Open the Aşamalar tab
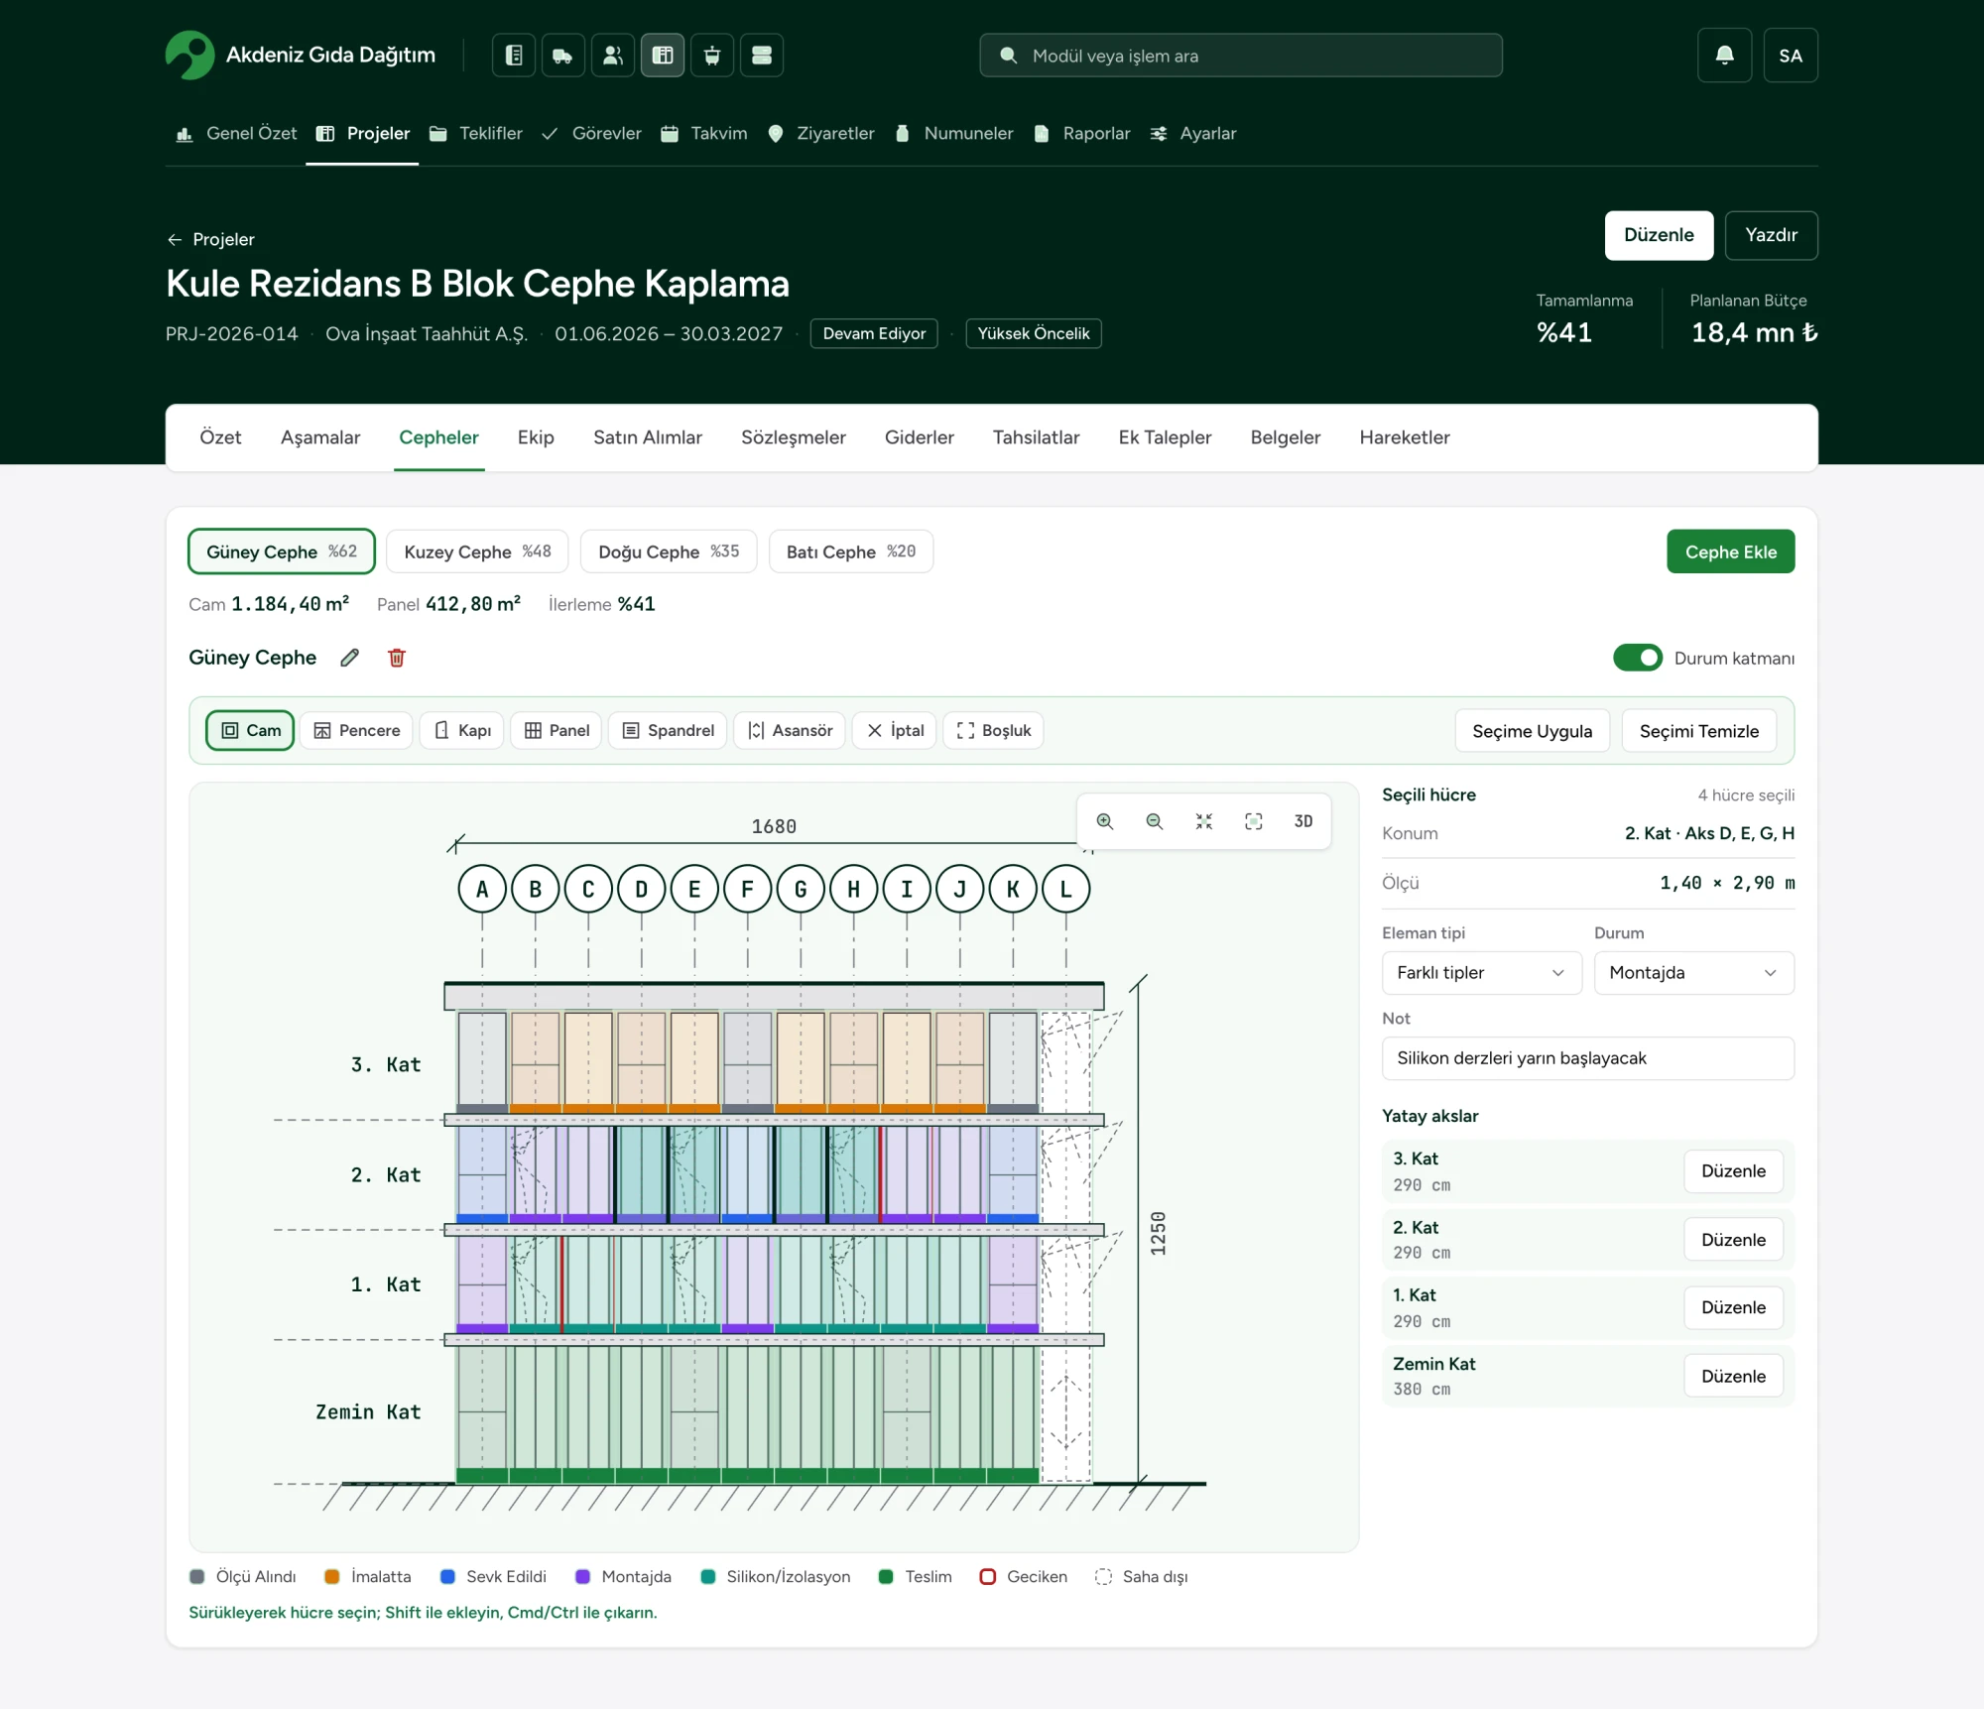Screen dimensions: 1984x1709 [x=320, y=437]
